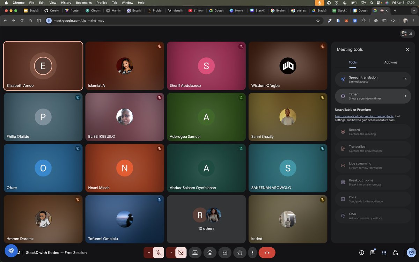Screen dimensions: 419x262
Task: Open more options three-dot menu
Action: [252, 253]
